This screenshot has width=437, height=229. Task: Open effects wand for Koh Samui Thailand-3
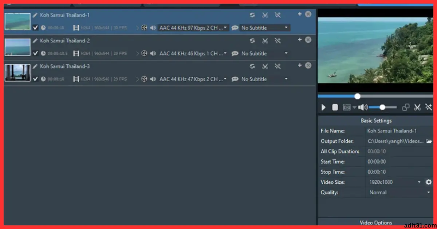coord(278,66)
